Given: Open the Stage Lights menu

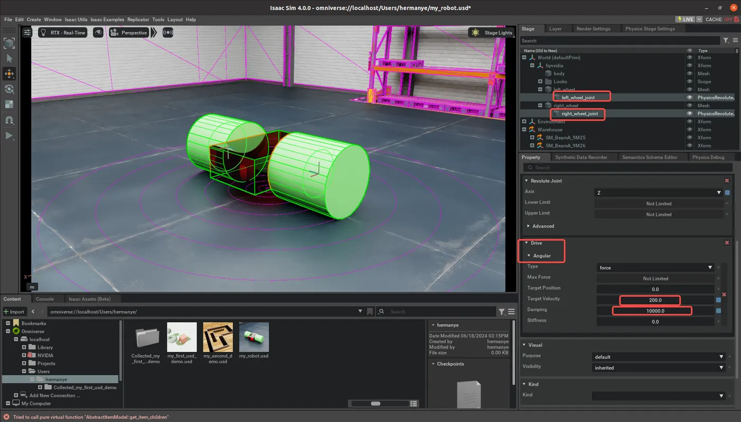Looking at the screenshot, I should [491, 32].
